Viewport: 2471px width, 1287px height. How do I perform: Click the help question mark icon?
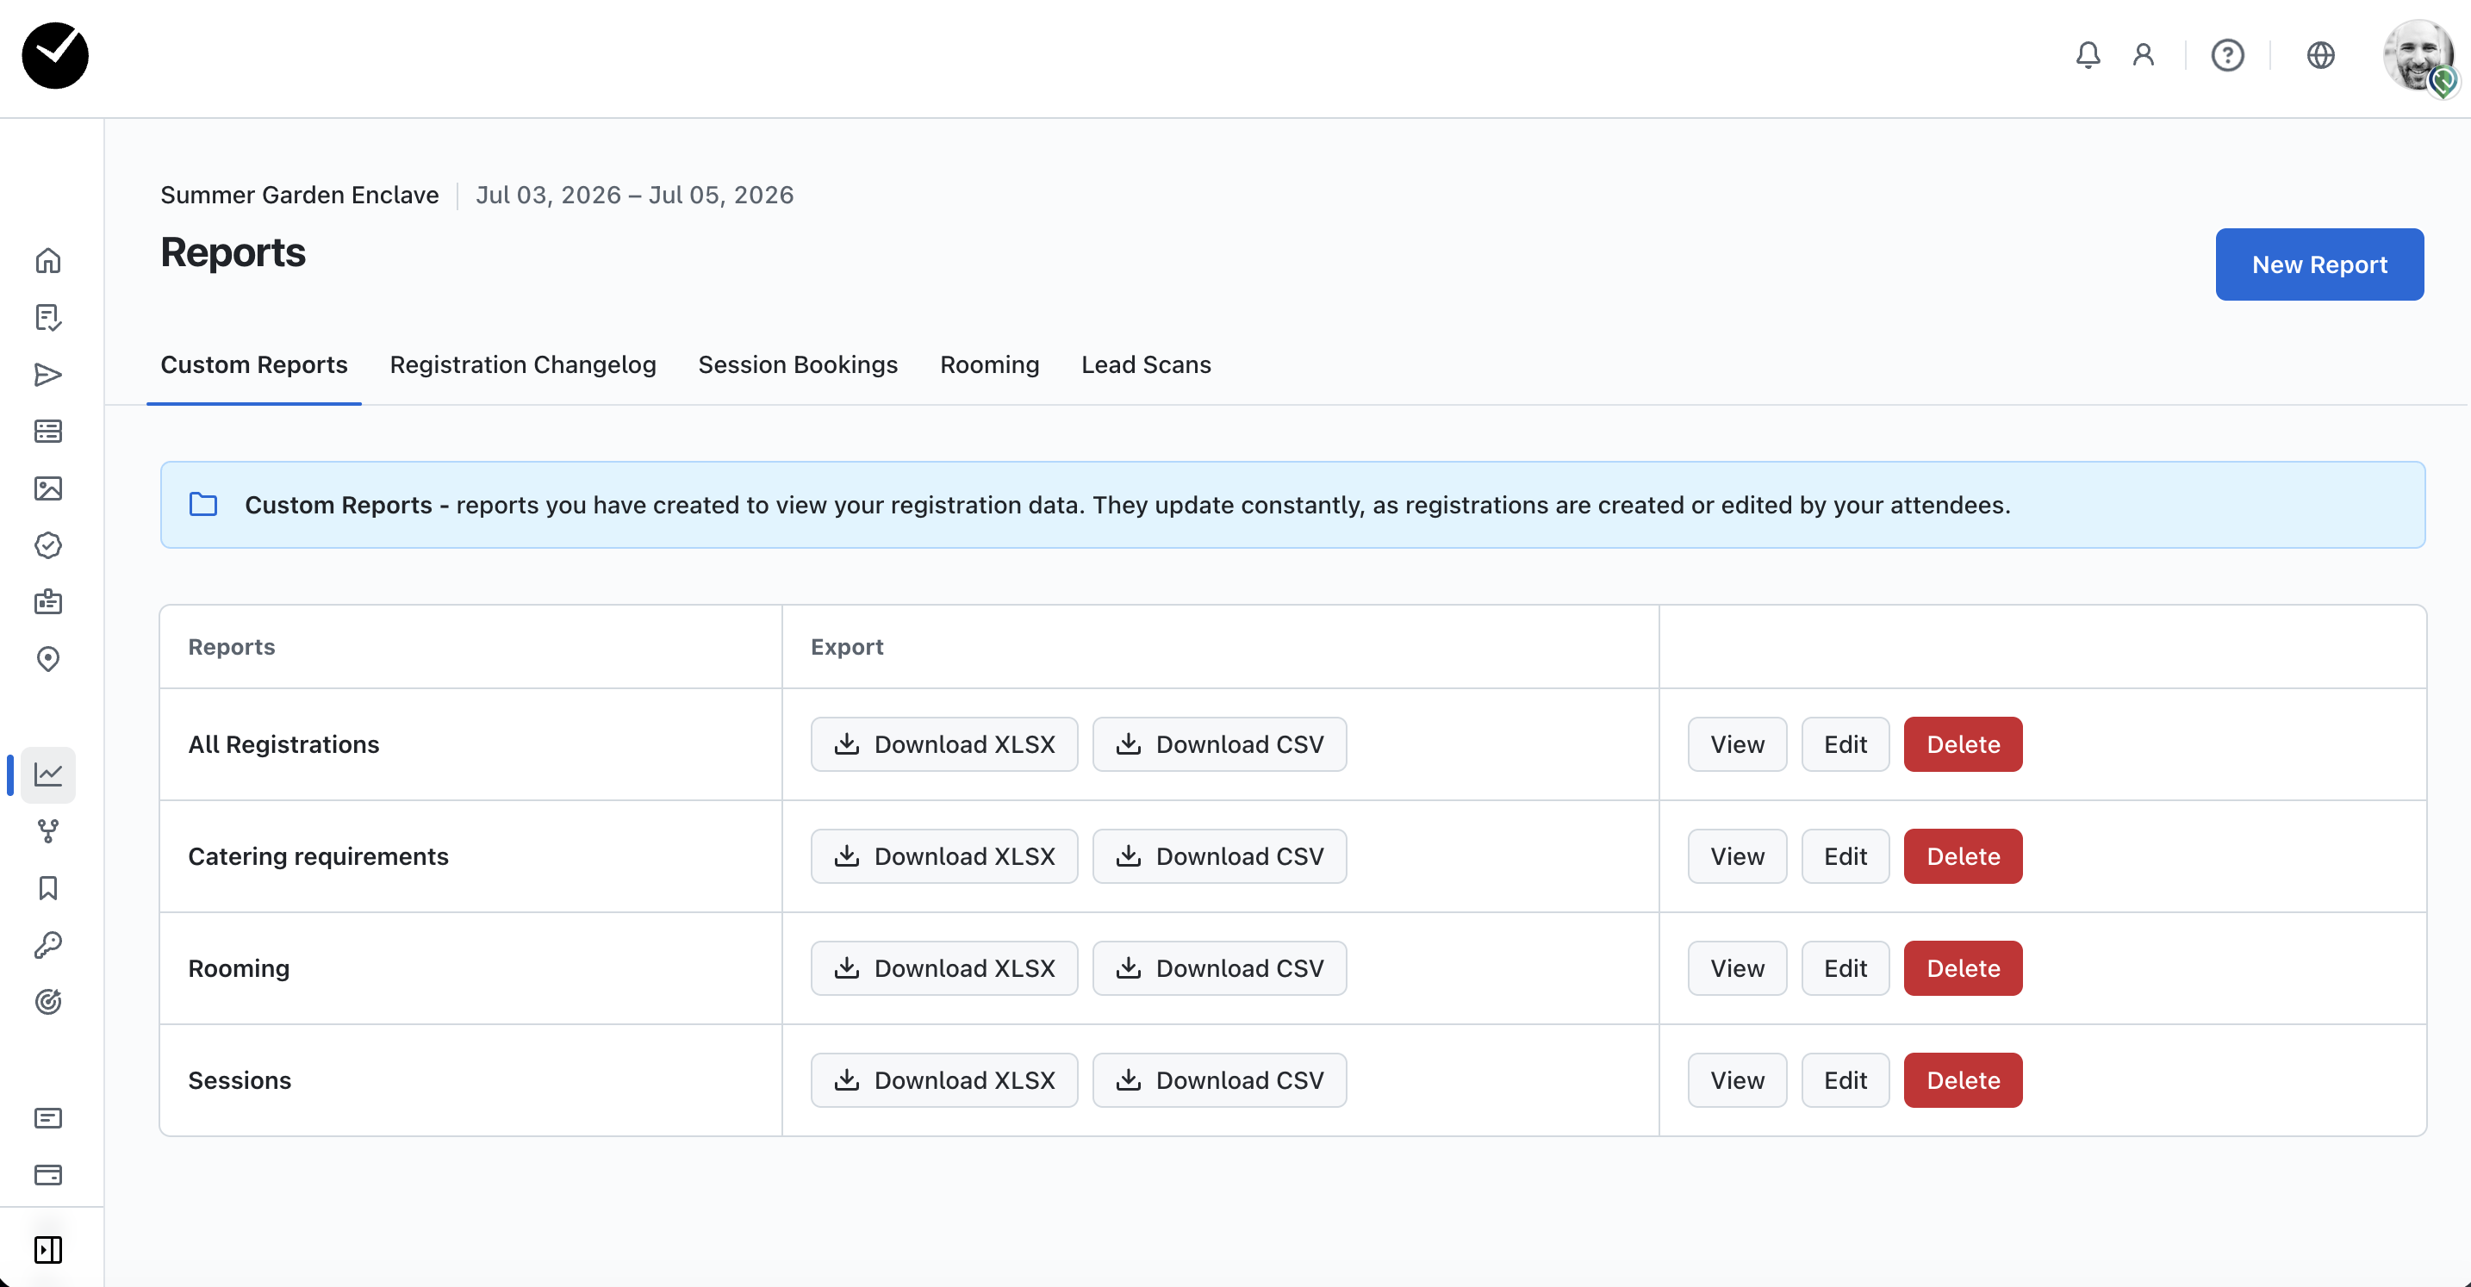[2227, 54]
